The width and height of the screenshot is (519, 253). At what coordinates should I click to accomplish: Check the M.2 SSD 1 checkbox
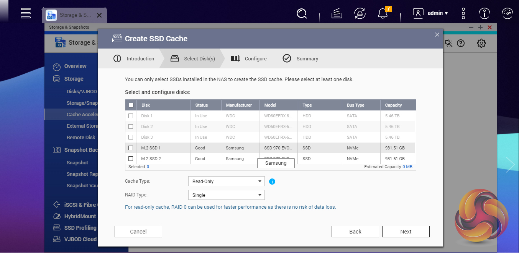click(131, 148)
